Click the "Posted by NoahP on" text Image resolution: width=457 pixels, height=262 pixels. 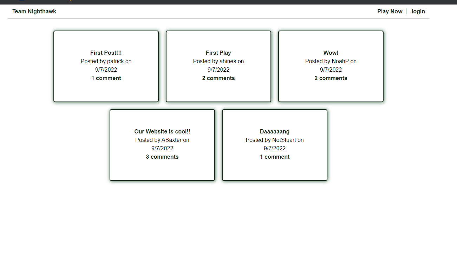(331, 61)
